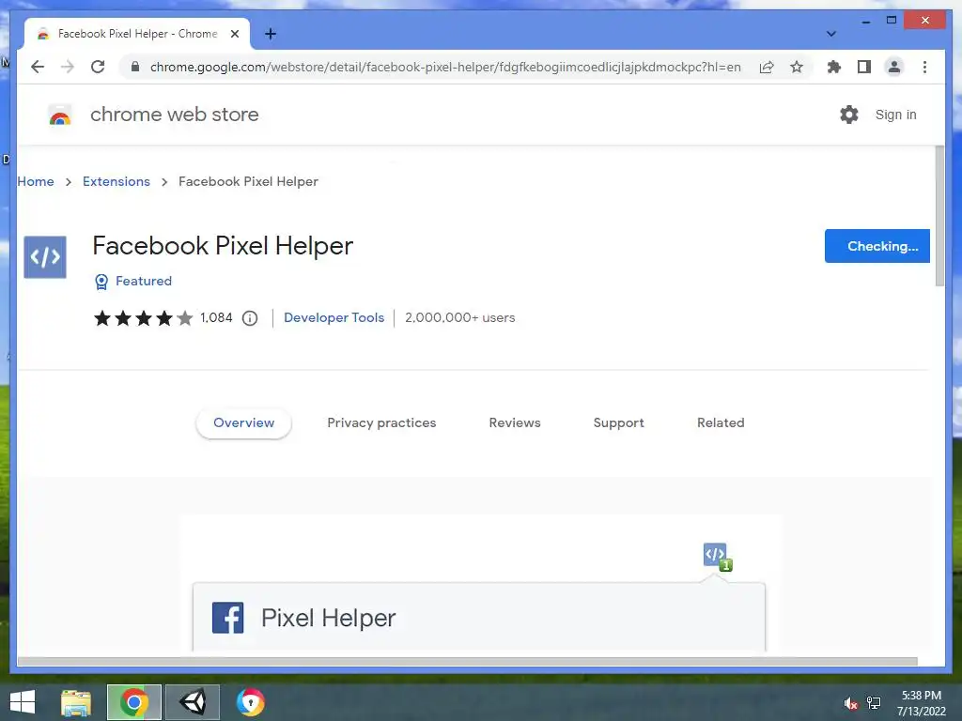This screenshot has height=721, width=962.
Task: Click the Facebook Pixel Helper title heading
Action: (x=223, y=246)
